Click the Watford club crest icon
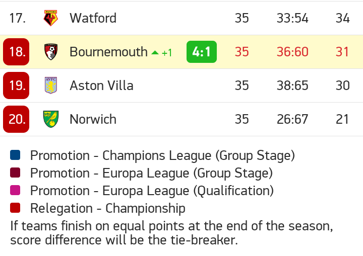The width and height of the screenshot is (363, 256). [50, 18]
